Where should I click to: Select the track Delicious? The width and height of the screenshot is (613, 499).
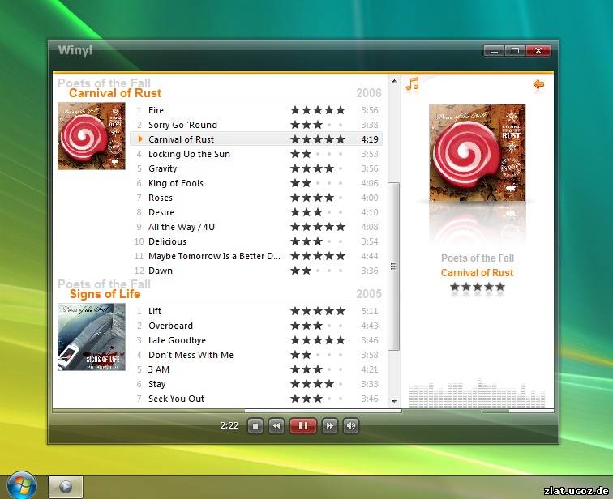click(x=256, y=241)
